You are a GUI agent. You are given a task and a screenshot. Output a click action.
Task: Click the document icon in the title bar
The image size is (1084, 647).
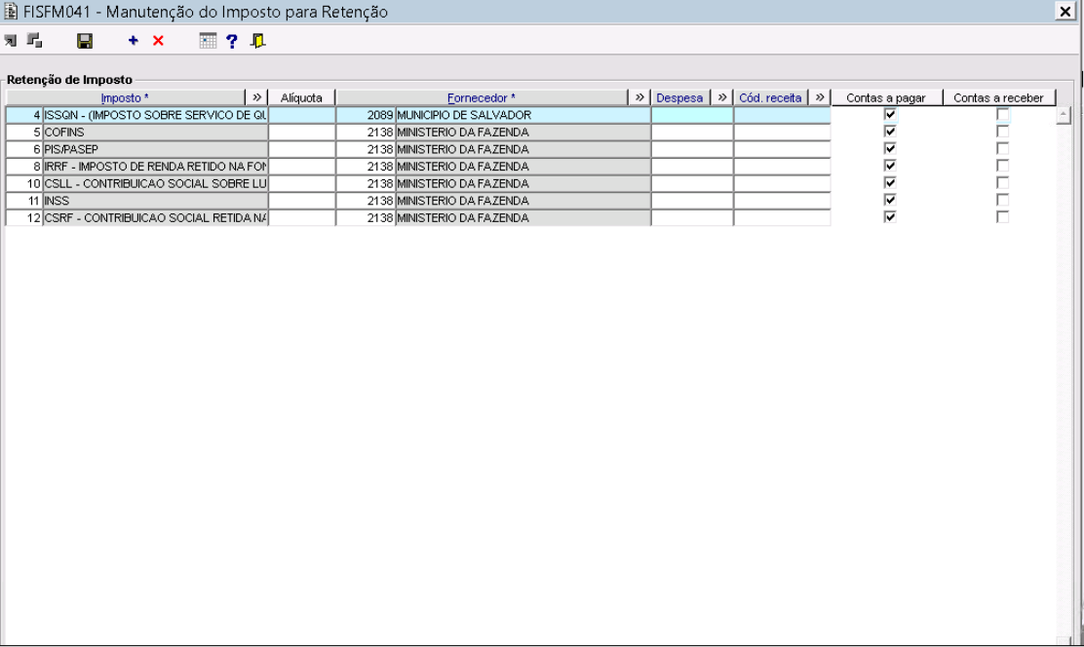point(11,11)
